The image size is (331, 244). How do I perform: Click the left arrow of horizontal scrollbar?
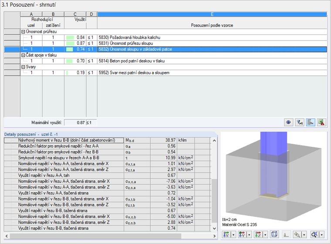click(x=7, y=236)
